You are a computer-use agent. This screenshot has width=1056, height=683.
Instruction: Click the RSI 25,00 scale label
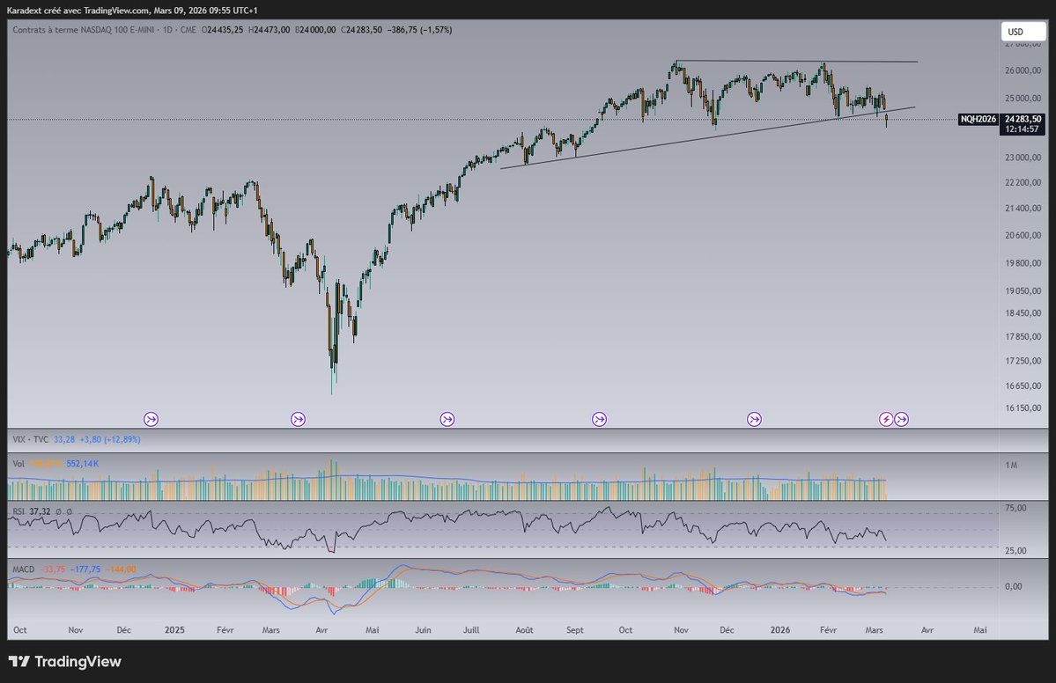(x=1015, y=551)
